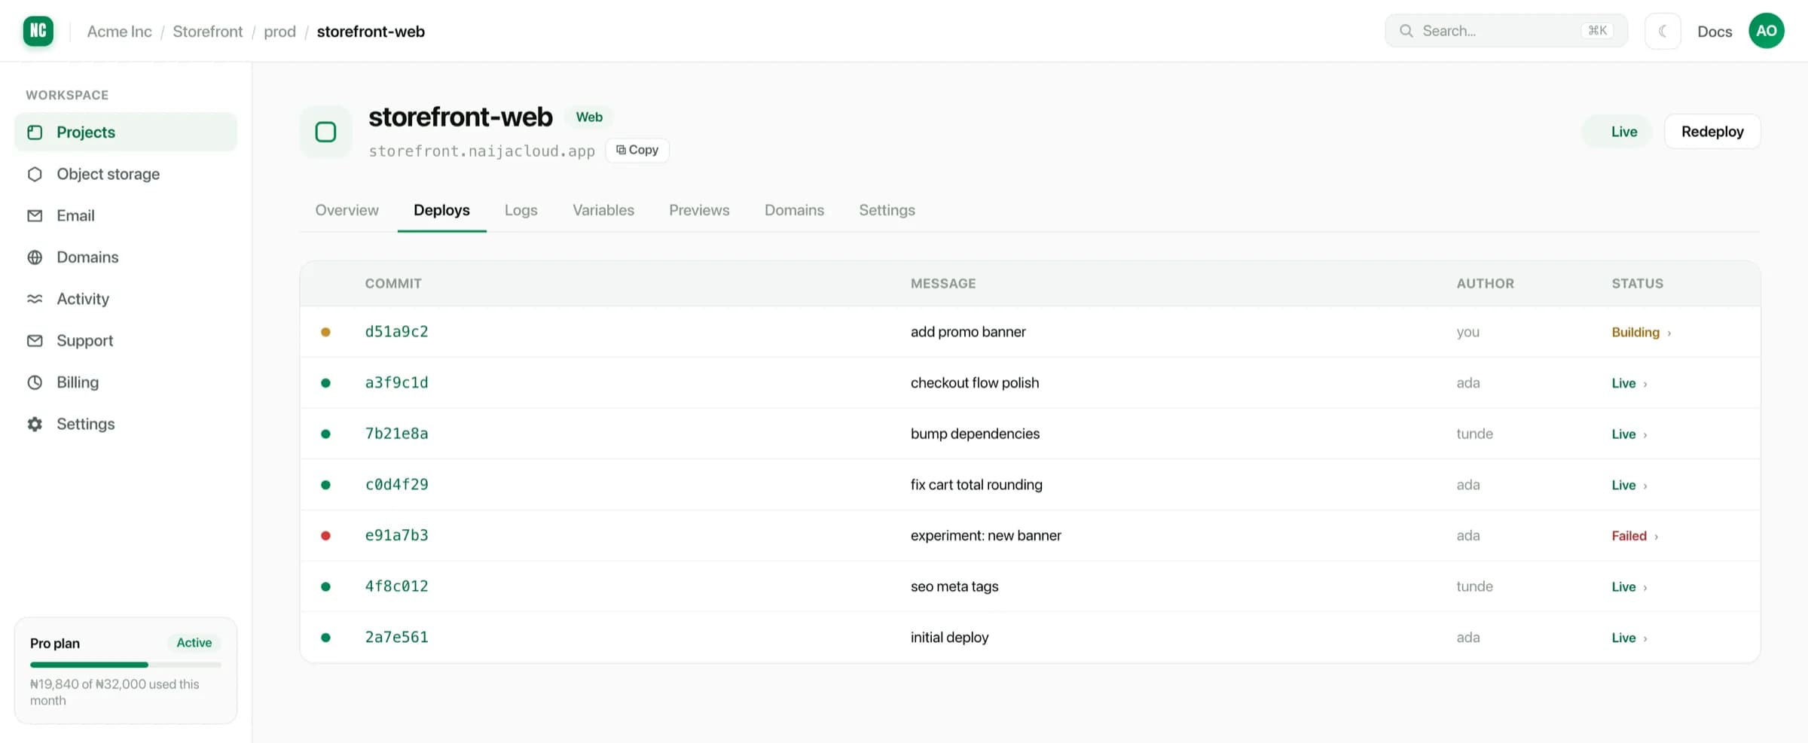This screenshot has width=1808, height=743.
Task: Click the 'add promo banner' message
Action: (x=968, y=332)
